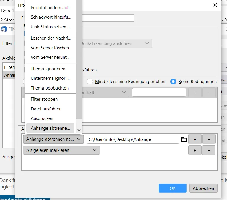Pick the 'Ausdrucken' action
The height and width of the screenshot is (200, 227).
tap(42, 118)
